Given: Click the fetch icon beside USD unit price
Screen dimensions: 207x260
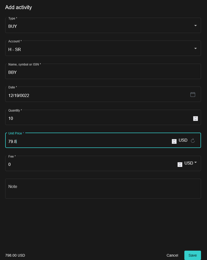Looking at the screenshot, I should tap(193, 141).
